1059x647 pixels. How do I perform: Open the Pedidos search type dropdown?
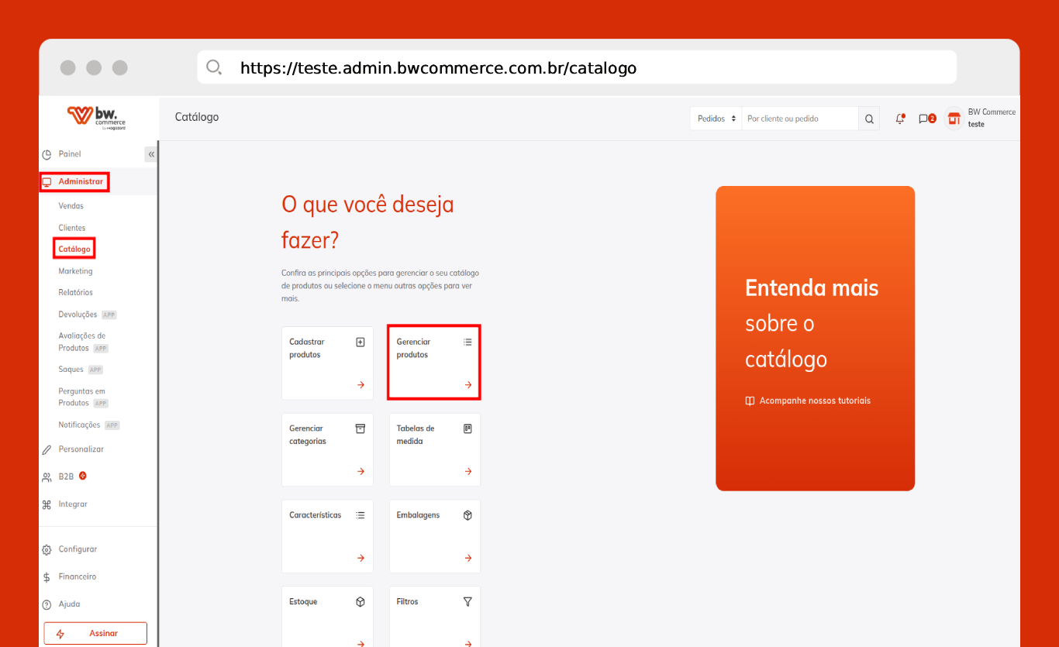click(x=716, y=119)
